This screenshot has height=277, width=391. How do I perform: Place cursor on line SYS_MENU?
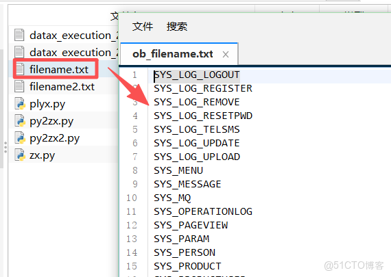click(178, 170)
